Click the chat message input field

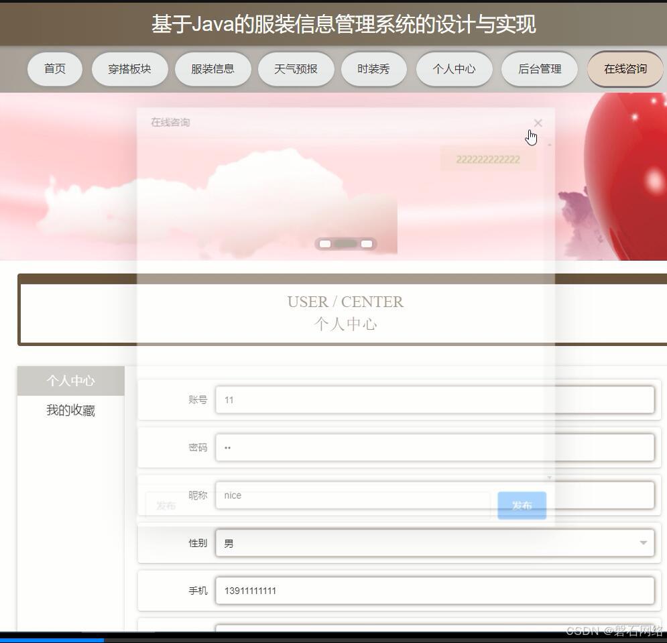(318, 506)
